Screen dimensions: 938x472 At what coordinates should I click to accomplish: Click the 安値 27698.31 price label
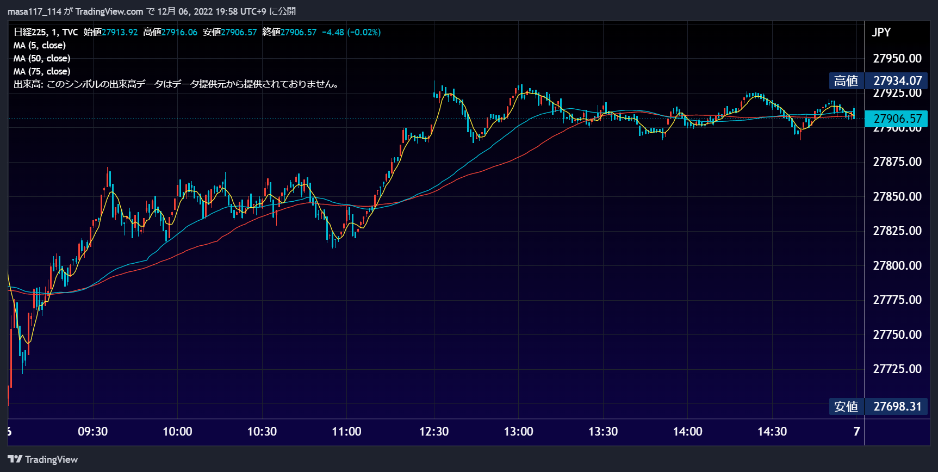click(x=878, y=406)
